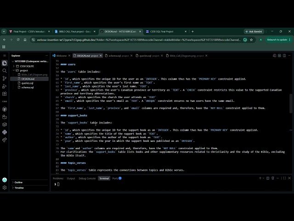Image resolution: width=294 pixels, height=221 pixels.
Task: Open schema.sql in file explorer
Action: coord(28,87)
